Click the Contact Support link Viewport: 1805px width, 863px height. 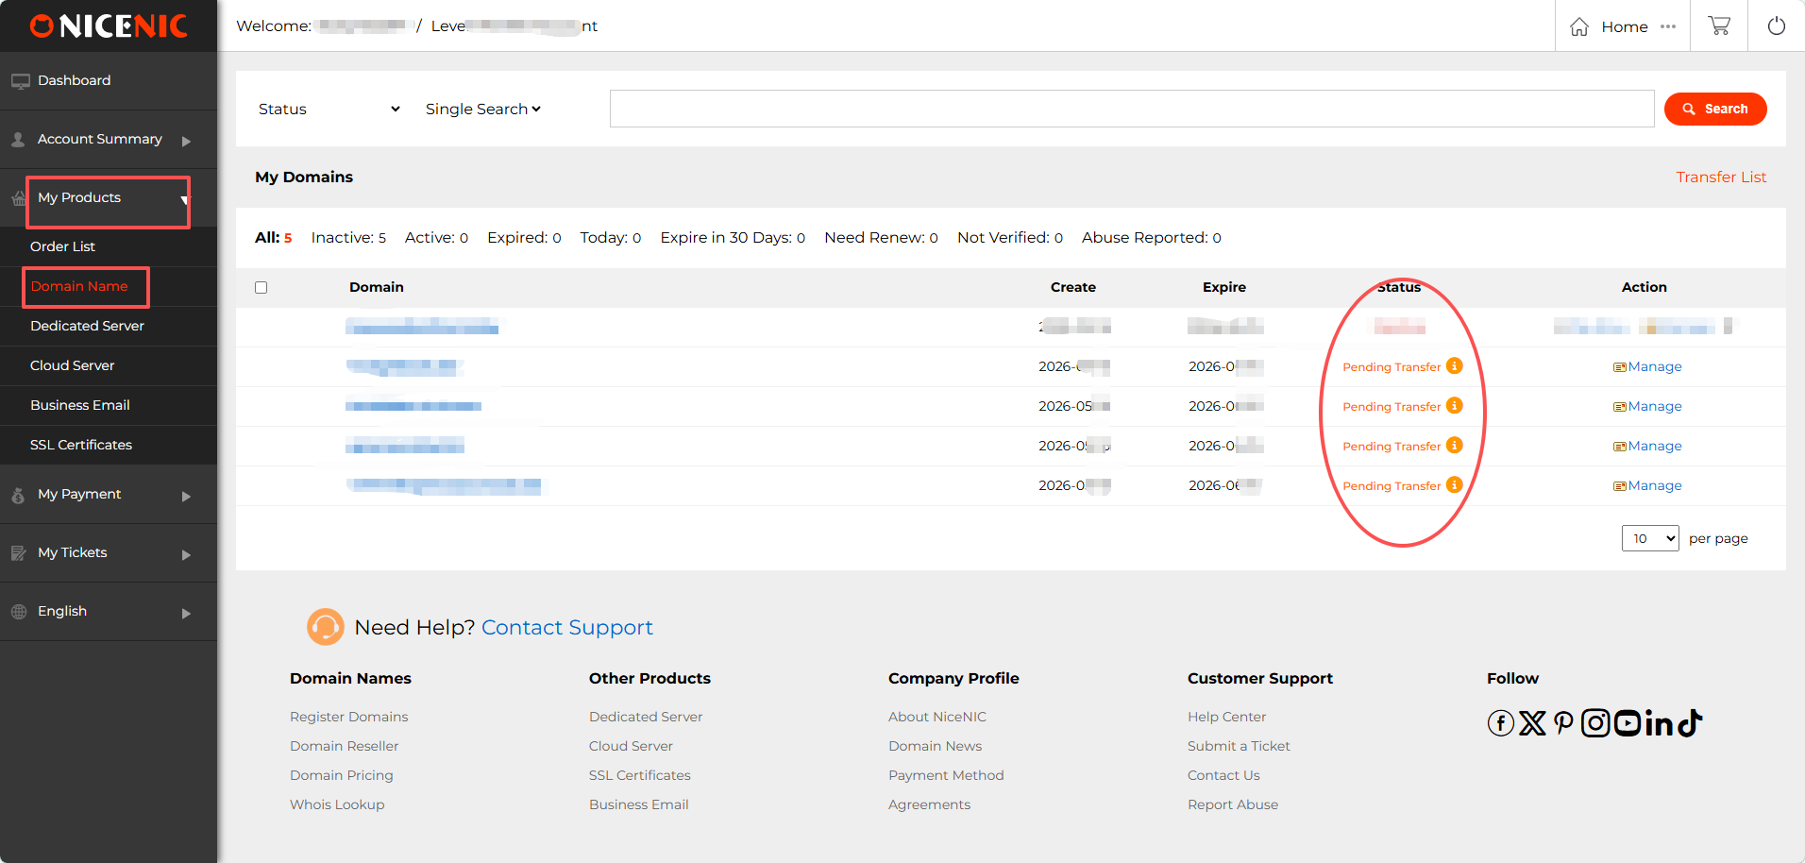[x=566, y=628]
